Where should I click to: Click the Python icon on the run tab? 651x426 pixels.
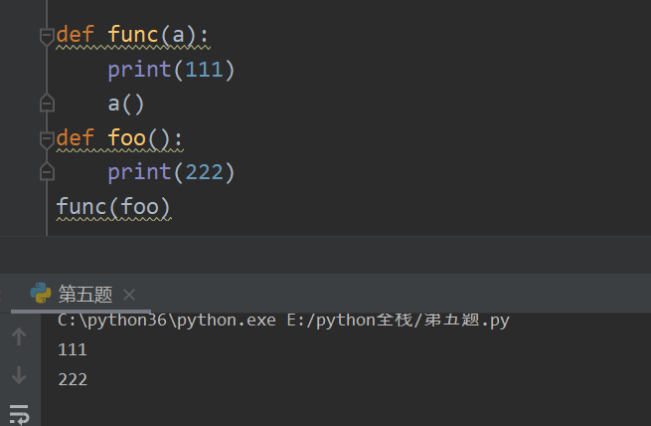click(41, 294)
